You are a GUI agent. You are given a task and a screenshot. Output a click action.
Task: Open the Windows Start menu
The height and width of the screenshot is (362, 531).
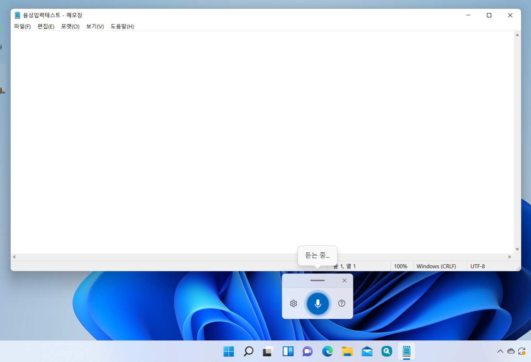coord(229,351)
